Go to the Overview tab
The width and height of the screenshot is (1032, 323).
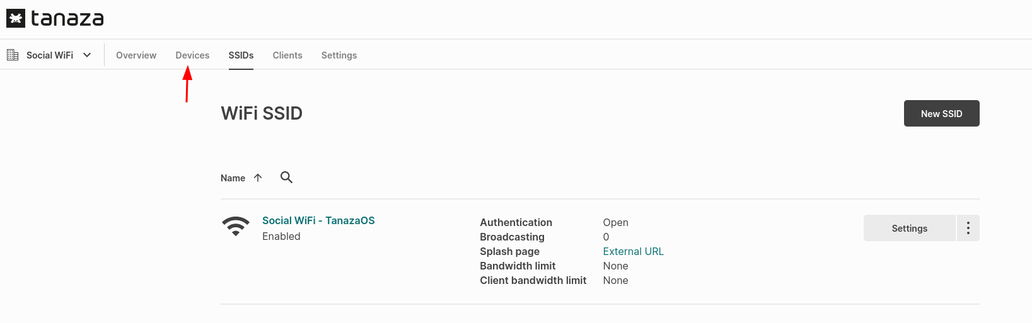(x=136, y=55)
